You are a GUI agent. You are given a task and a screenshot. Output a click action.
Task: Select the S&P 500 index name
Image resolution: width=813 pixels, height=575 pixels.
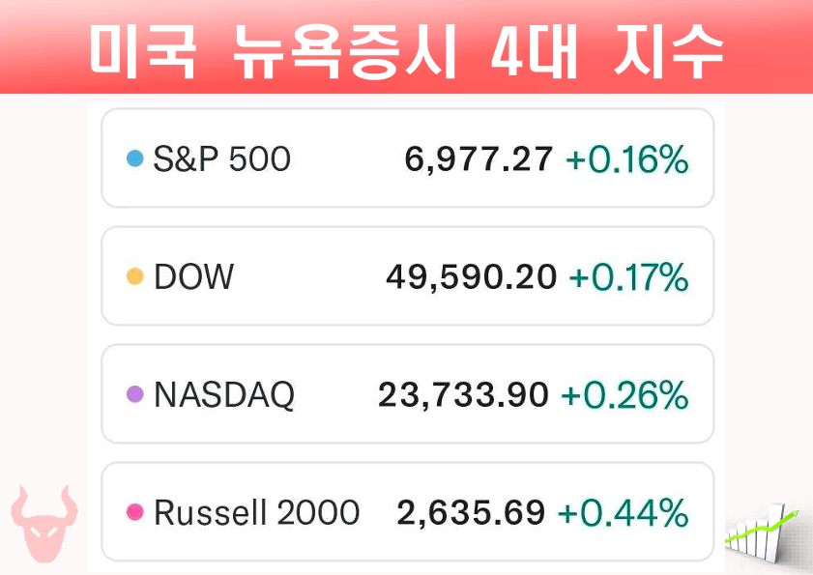[221, 158]
